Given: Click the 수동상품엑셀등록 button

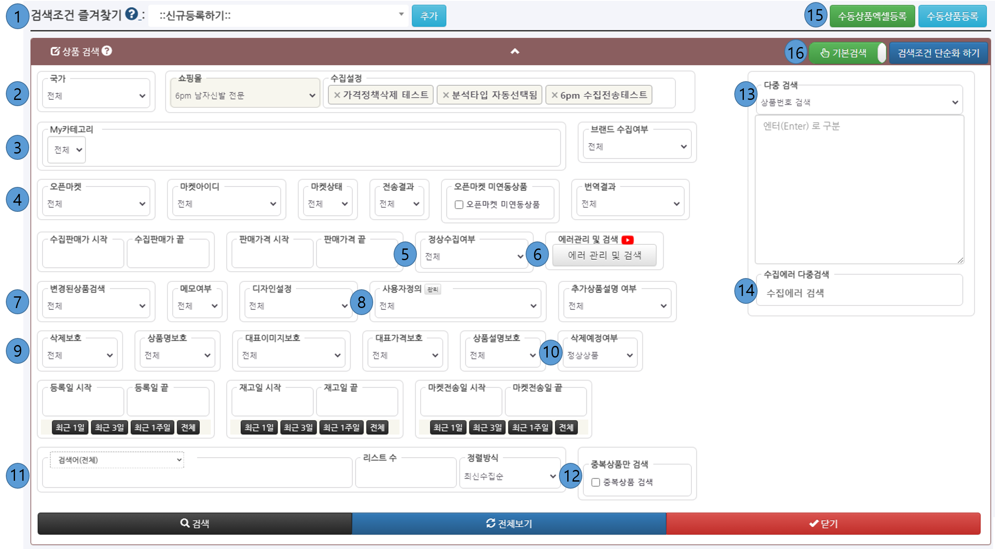Looking at the screenshot, I should point(872,16).
